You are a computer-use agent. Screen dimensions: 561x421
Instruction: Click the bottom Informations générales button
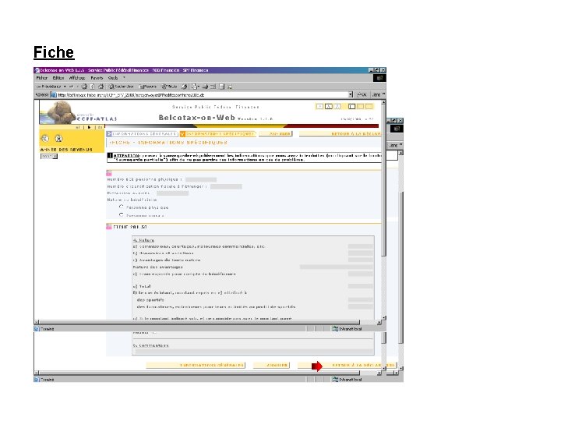pos(196,365)
